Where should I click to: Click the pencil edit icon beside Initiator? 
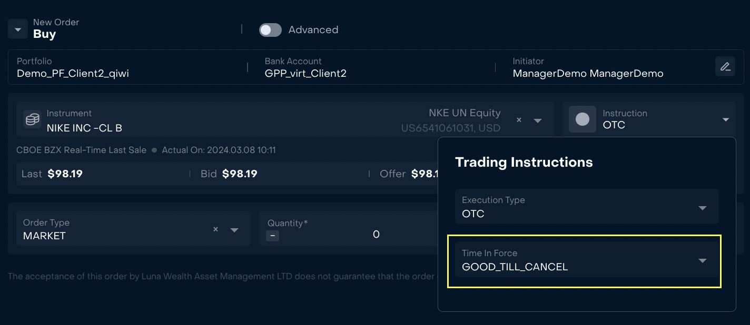point(725,67)
